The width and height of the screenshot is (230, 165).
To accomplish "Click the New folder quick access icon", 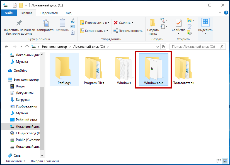I will [x=21, y=5].
